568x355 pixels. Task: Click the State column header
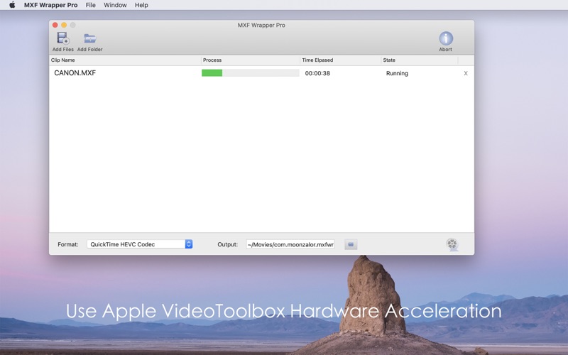(420, 60)
